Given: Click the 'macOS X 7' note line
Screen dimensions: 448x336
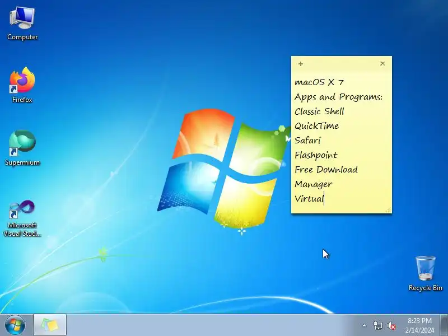Looking at the screenshot, I should 319,82.
